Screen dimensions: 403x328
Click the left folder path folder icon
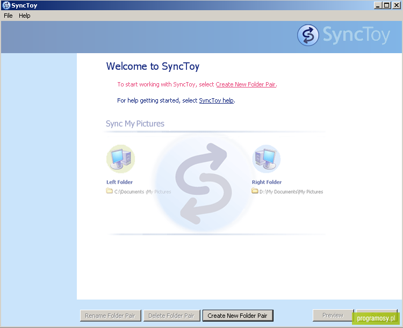109,191
